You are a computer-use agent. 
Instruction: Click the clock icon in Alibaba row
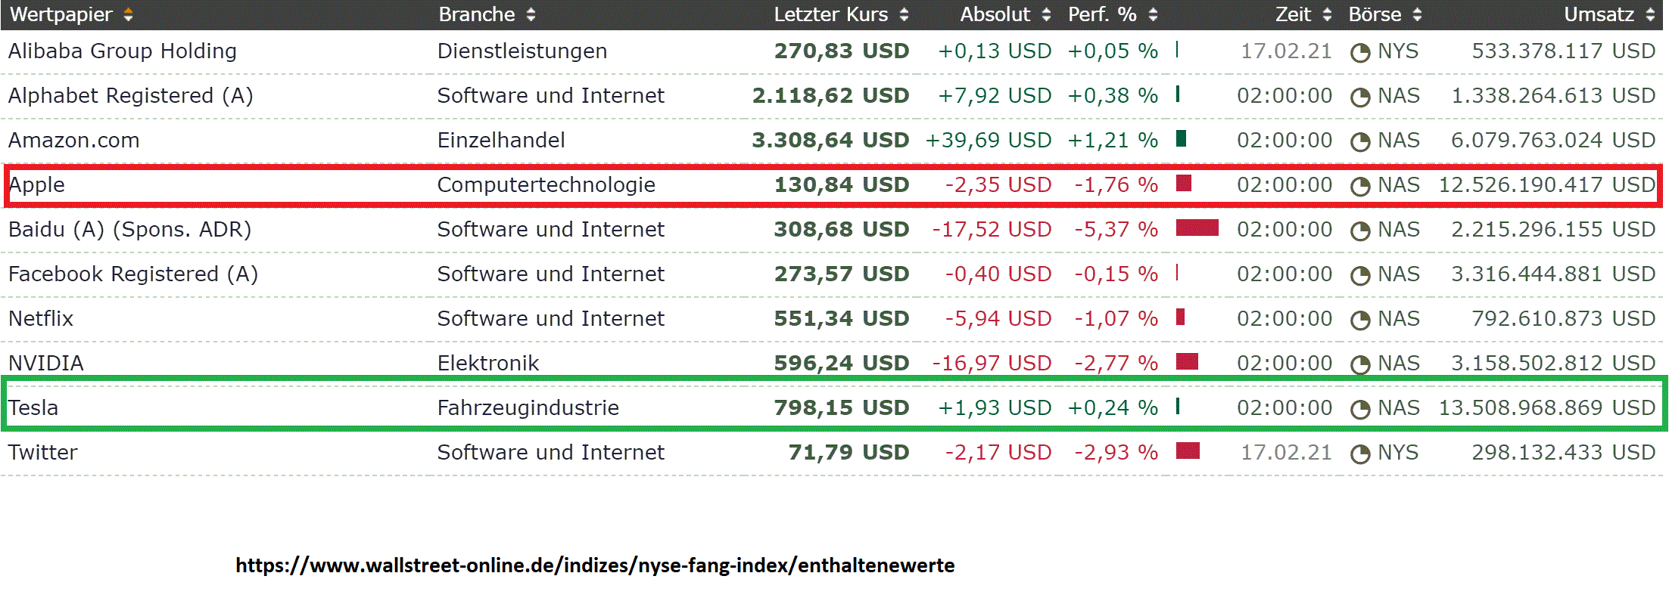click(1360, 53)
